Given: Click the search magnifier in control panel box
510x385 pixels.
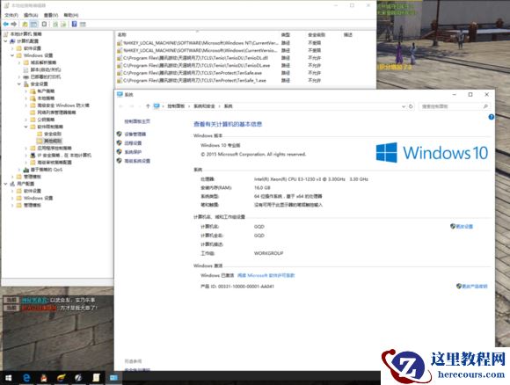Looking at the screenshot, I should tap(485, 106).
